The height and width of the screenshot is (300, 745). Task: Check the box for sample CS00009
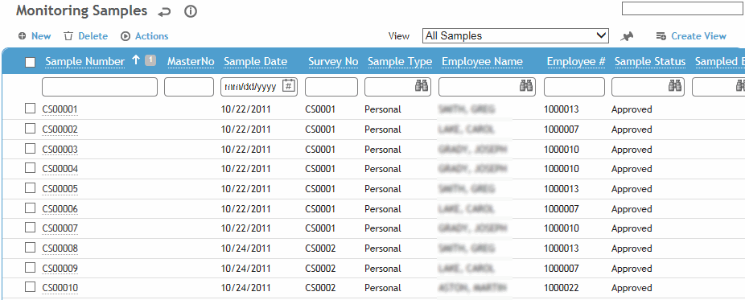click(x=30, y=267)
